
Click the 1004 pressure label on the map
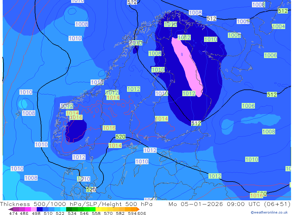(278, 26)
